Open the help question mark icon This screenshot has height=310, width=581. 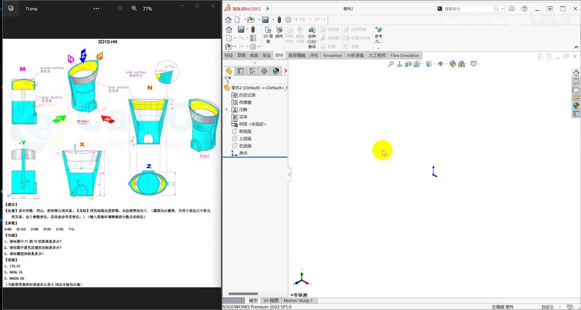point(525,9)
